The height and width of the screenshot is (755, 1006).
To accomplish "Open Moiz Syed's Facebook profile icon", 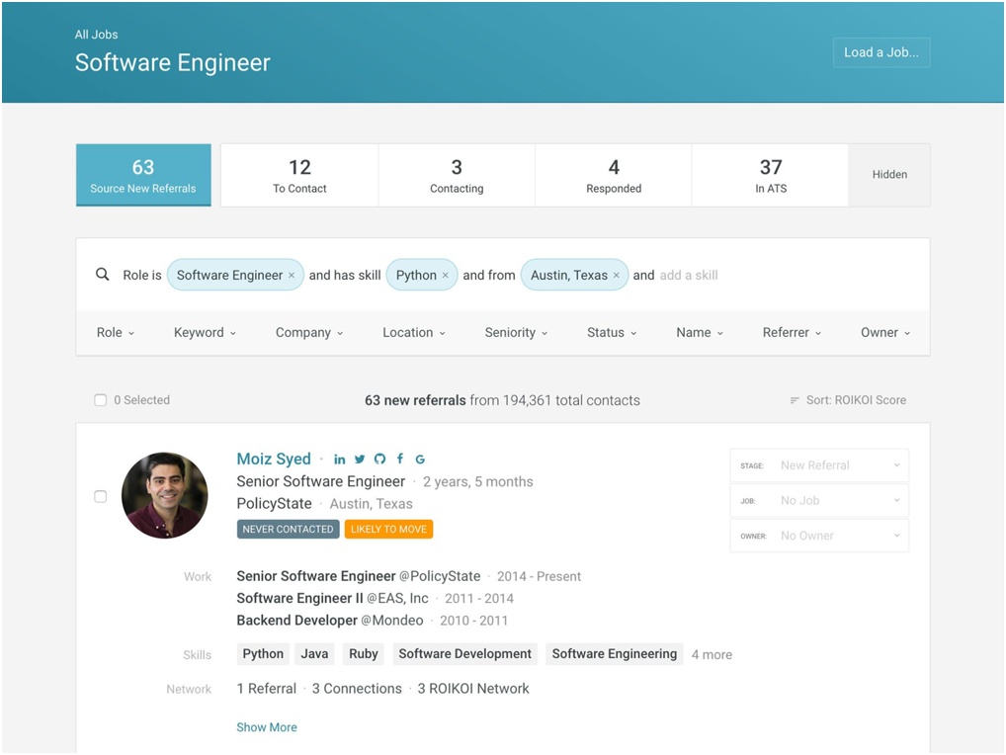I will point(400,460).
